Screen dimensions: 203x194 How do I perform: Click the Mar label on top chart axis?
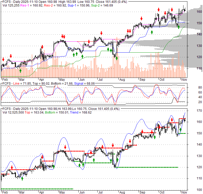(22, 80)
